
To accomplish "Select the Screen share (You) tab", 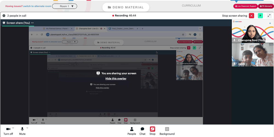I will point(18,23).
